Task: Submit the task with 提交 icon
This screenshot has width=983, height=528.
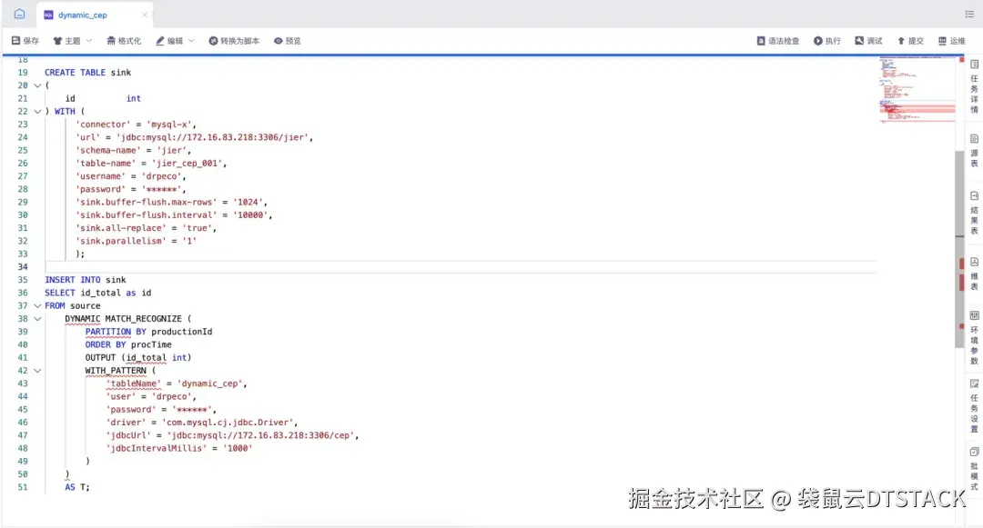Action: click(907, 40)
